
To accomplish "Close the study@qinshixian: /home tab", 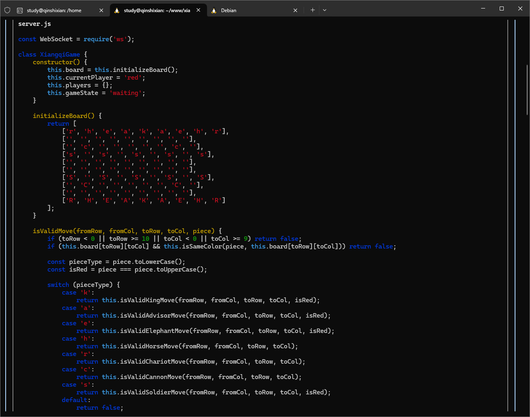I will point(101,11).
